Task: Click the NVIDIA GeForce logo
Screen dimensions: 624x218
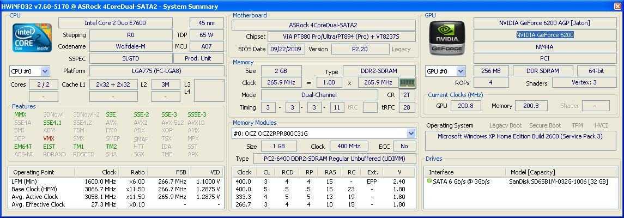Action: click(x=447, y=38)
